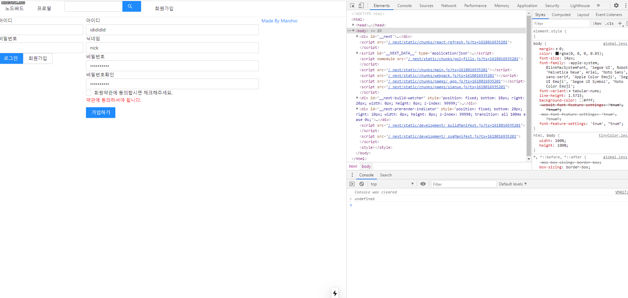Open the Default levels dropdown
The image size is (628, 298).
513,184
